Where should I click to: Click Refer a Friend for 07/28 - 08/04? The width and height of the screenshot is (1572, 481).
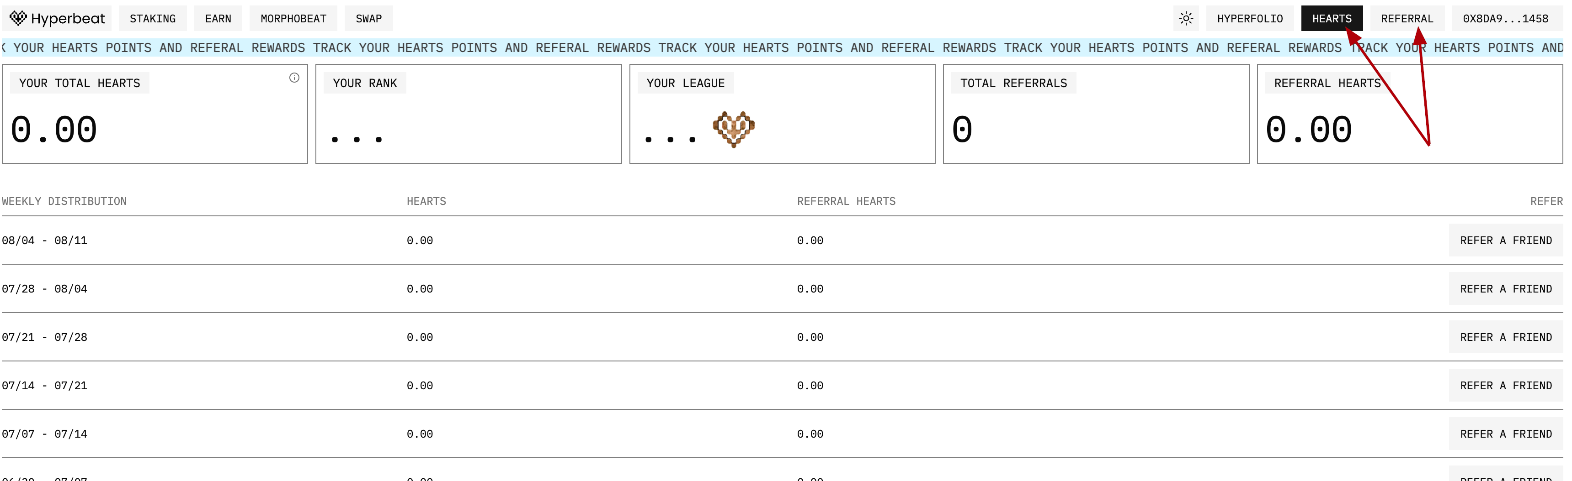pyautogui.click(x=1505, y=288)
